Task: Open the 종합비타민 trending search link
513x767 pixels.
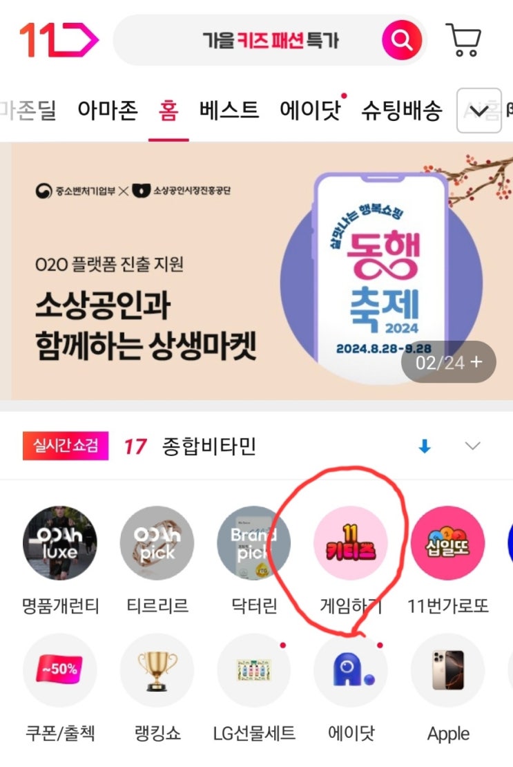Action: [x=209, y=446]
